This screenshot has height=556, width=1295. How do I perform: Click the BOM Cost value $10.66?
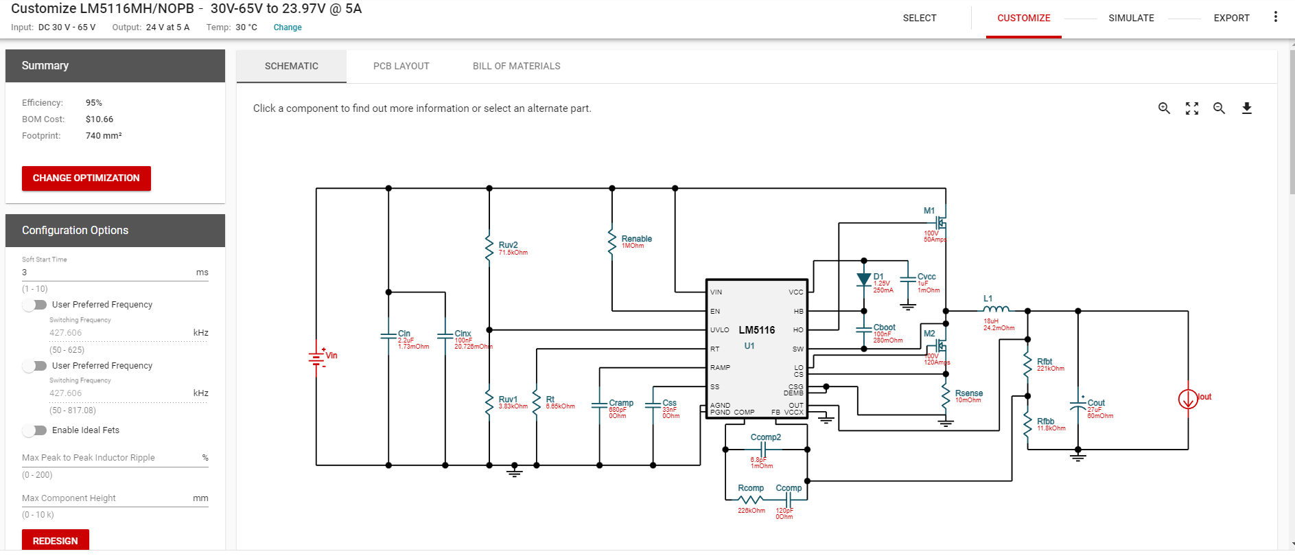(x=100, y=119)
